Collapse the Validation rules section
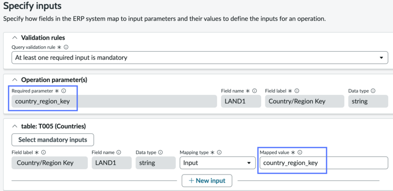This screenshot has width=393, height=191. 15,38
